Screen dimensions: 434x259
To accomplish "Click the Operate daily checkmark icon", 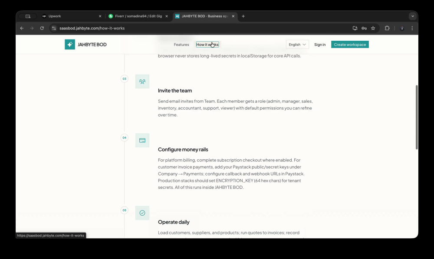I will point(142,213).
